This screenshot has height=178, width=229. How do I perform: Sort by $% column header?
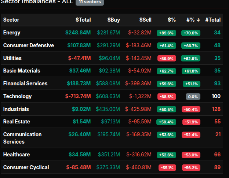171,20
